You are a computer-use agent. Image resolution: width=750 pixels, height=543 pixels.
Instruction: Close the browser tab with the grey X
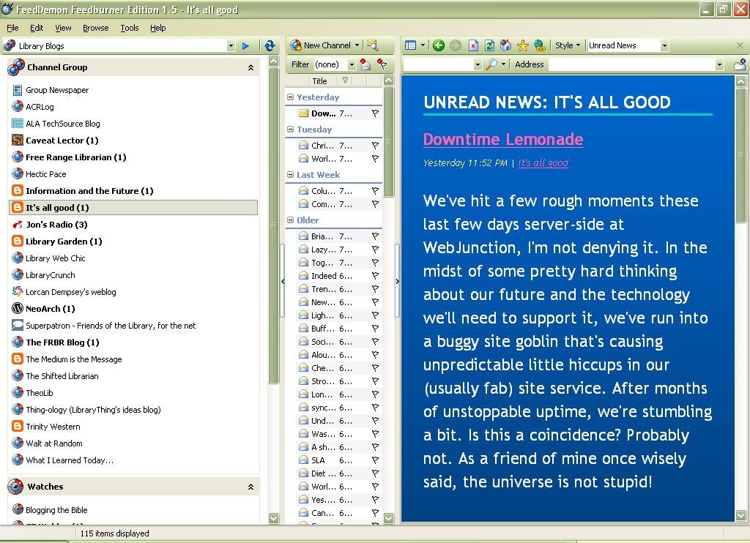pos(740,45)
